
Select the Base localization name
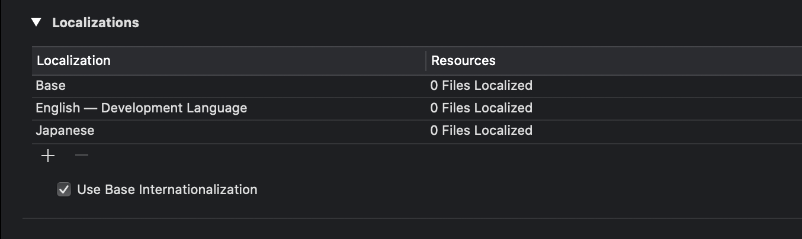51,86
